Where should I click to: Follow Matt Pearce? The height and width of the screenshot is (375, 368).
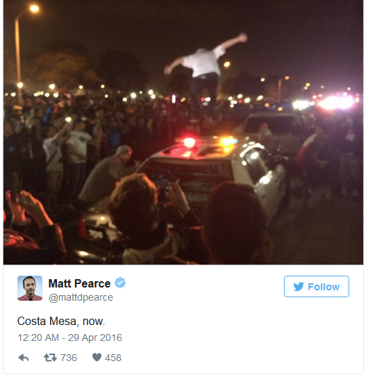pos(317,287)
